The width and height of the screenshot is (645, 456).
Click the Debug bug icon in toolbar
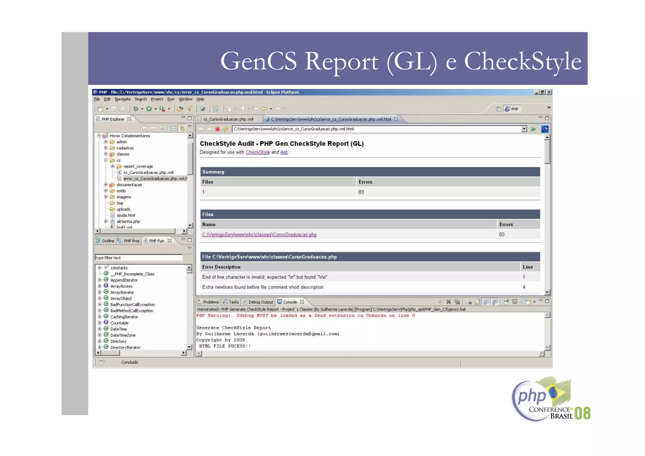[x=136, y=109]
